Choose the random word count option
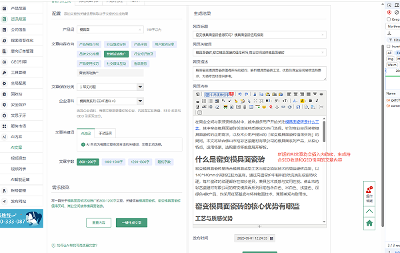400x253 pixels. click(x=164, y=162)
